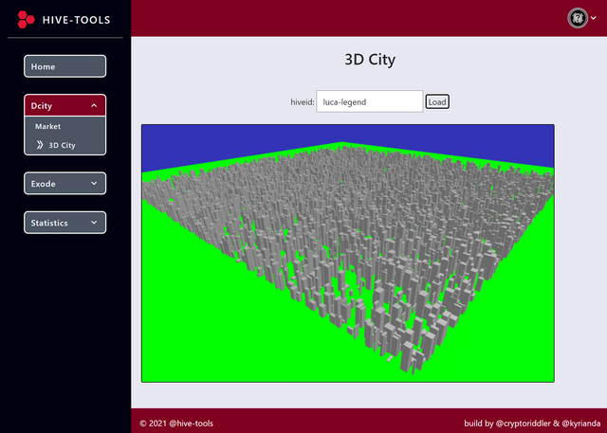Collapse the Dcity section using its chevron
This screenshot has width=607, height=433.
pos(93,106)
